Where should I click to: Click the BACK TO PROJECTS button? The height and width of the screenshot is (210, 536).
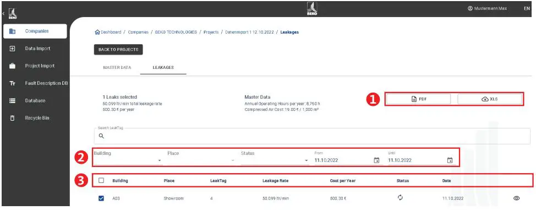point(118,50)
